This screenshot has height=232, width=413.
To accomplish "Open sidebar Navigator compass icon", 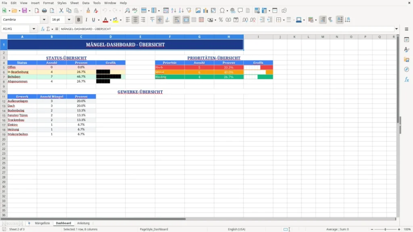I will (x=407, y=69).
